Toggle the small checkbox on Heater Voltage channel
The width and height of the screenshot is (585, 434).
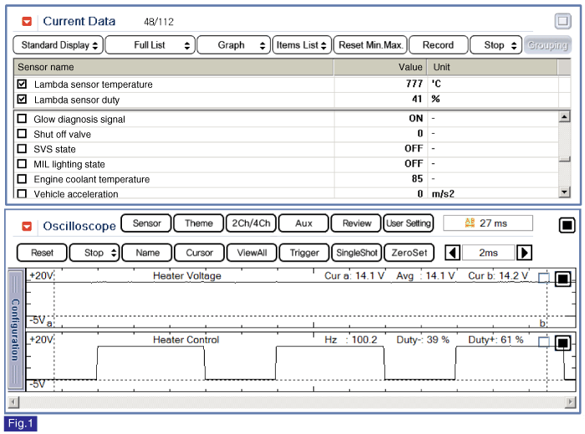tap(544, 278)
